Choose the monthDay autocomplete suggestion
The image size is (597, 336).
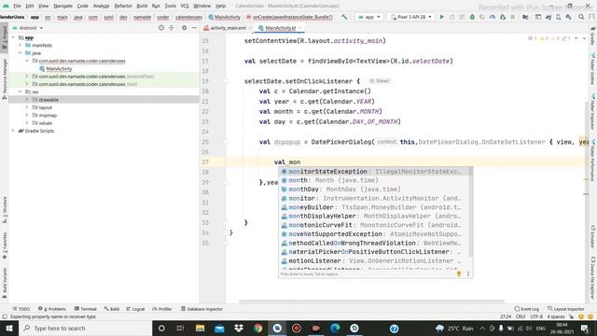pos(375,189)
